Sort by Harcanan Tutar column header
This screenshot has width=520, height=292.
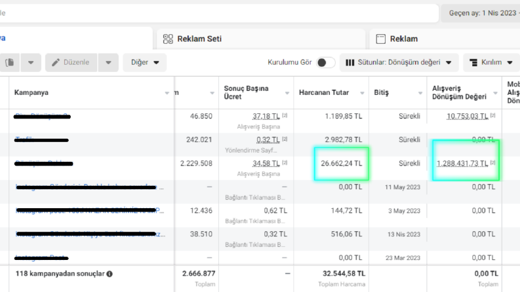tap(324, 93)
